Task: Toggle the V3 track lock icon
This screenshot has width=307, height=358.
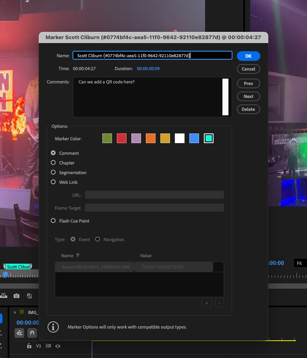Action: point(29,346)
